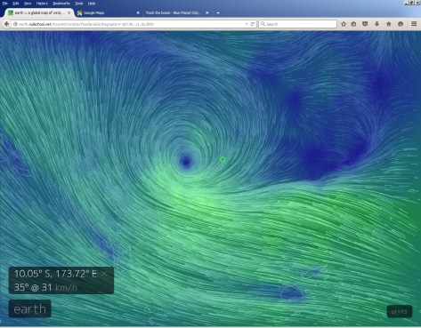Click the site identity globe icon
Image resolution: width=421 pixels, height=328 pixels.
(15, 24)
